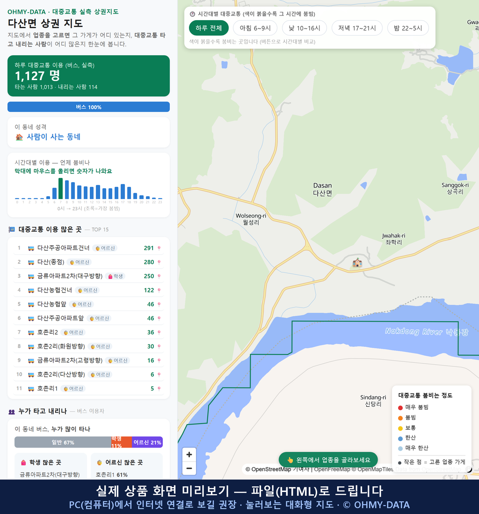Locate 호촌리2 with its pin icon
The height and width of the screenshot is (514, 479).
[x=159, y=333]
